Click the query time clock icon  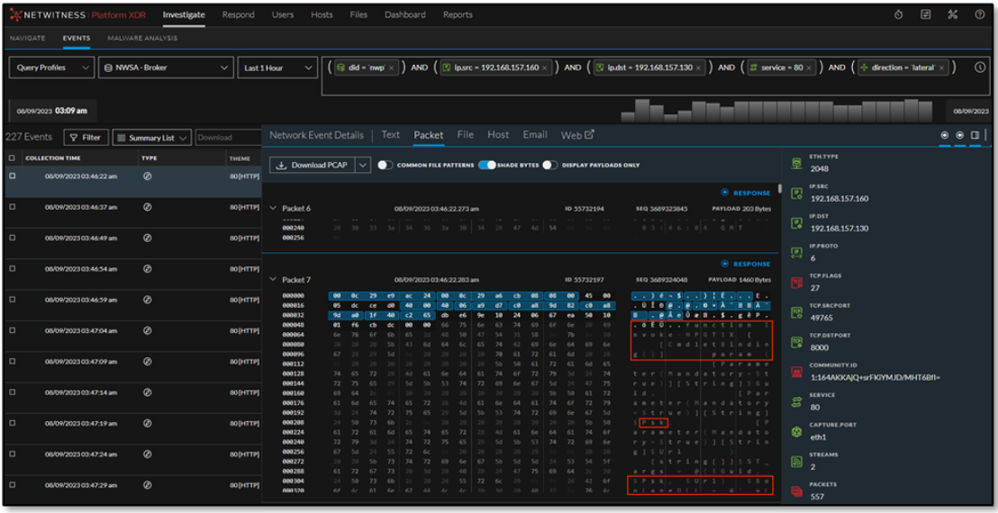pos(980,67)
